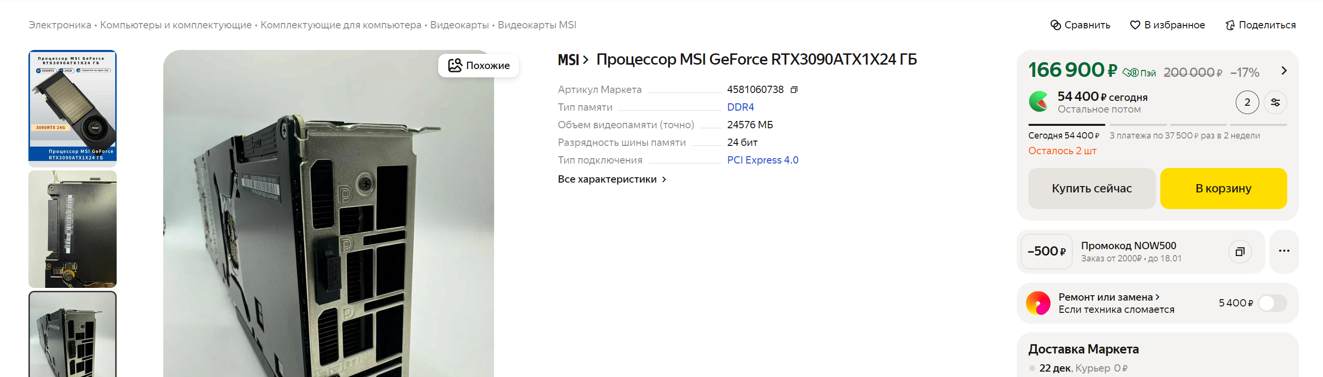
Task: Click the installment payment progress bar
Action: pos(1157,125)
